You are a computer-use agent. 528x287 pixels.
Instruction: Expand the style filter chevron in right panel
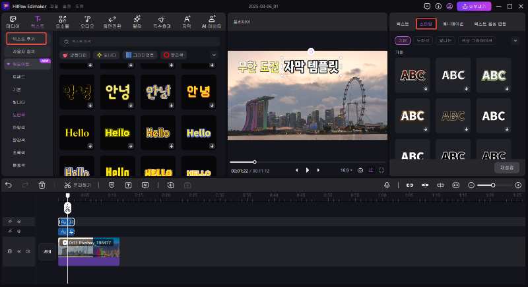click(x=515, y=40)
